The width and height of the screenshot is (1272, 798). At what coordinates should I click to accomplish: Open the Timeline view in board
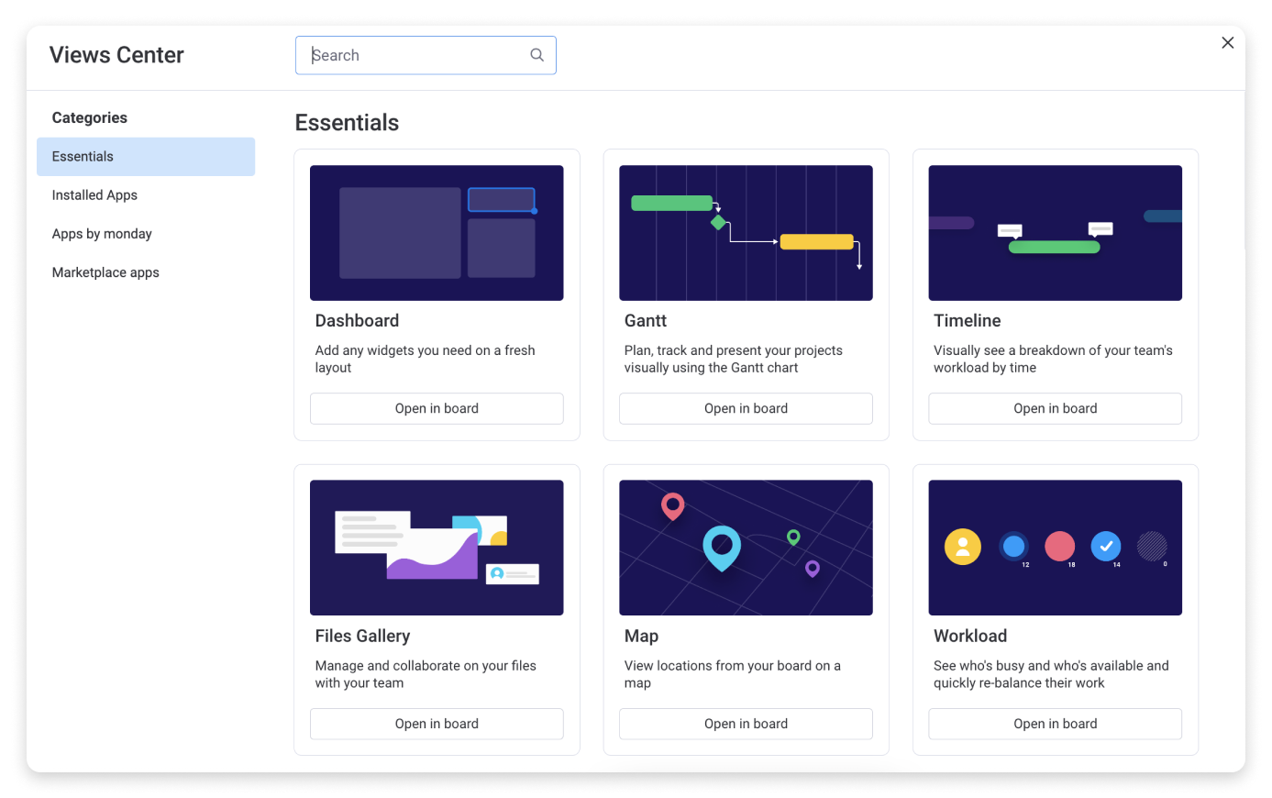pos(1055,409)
